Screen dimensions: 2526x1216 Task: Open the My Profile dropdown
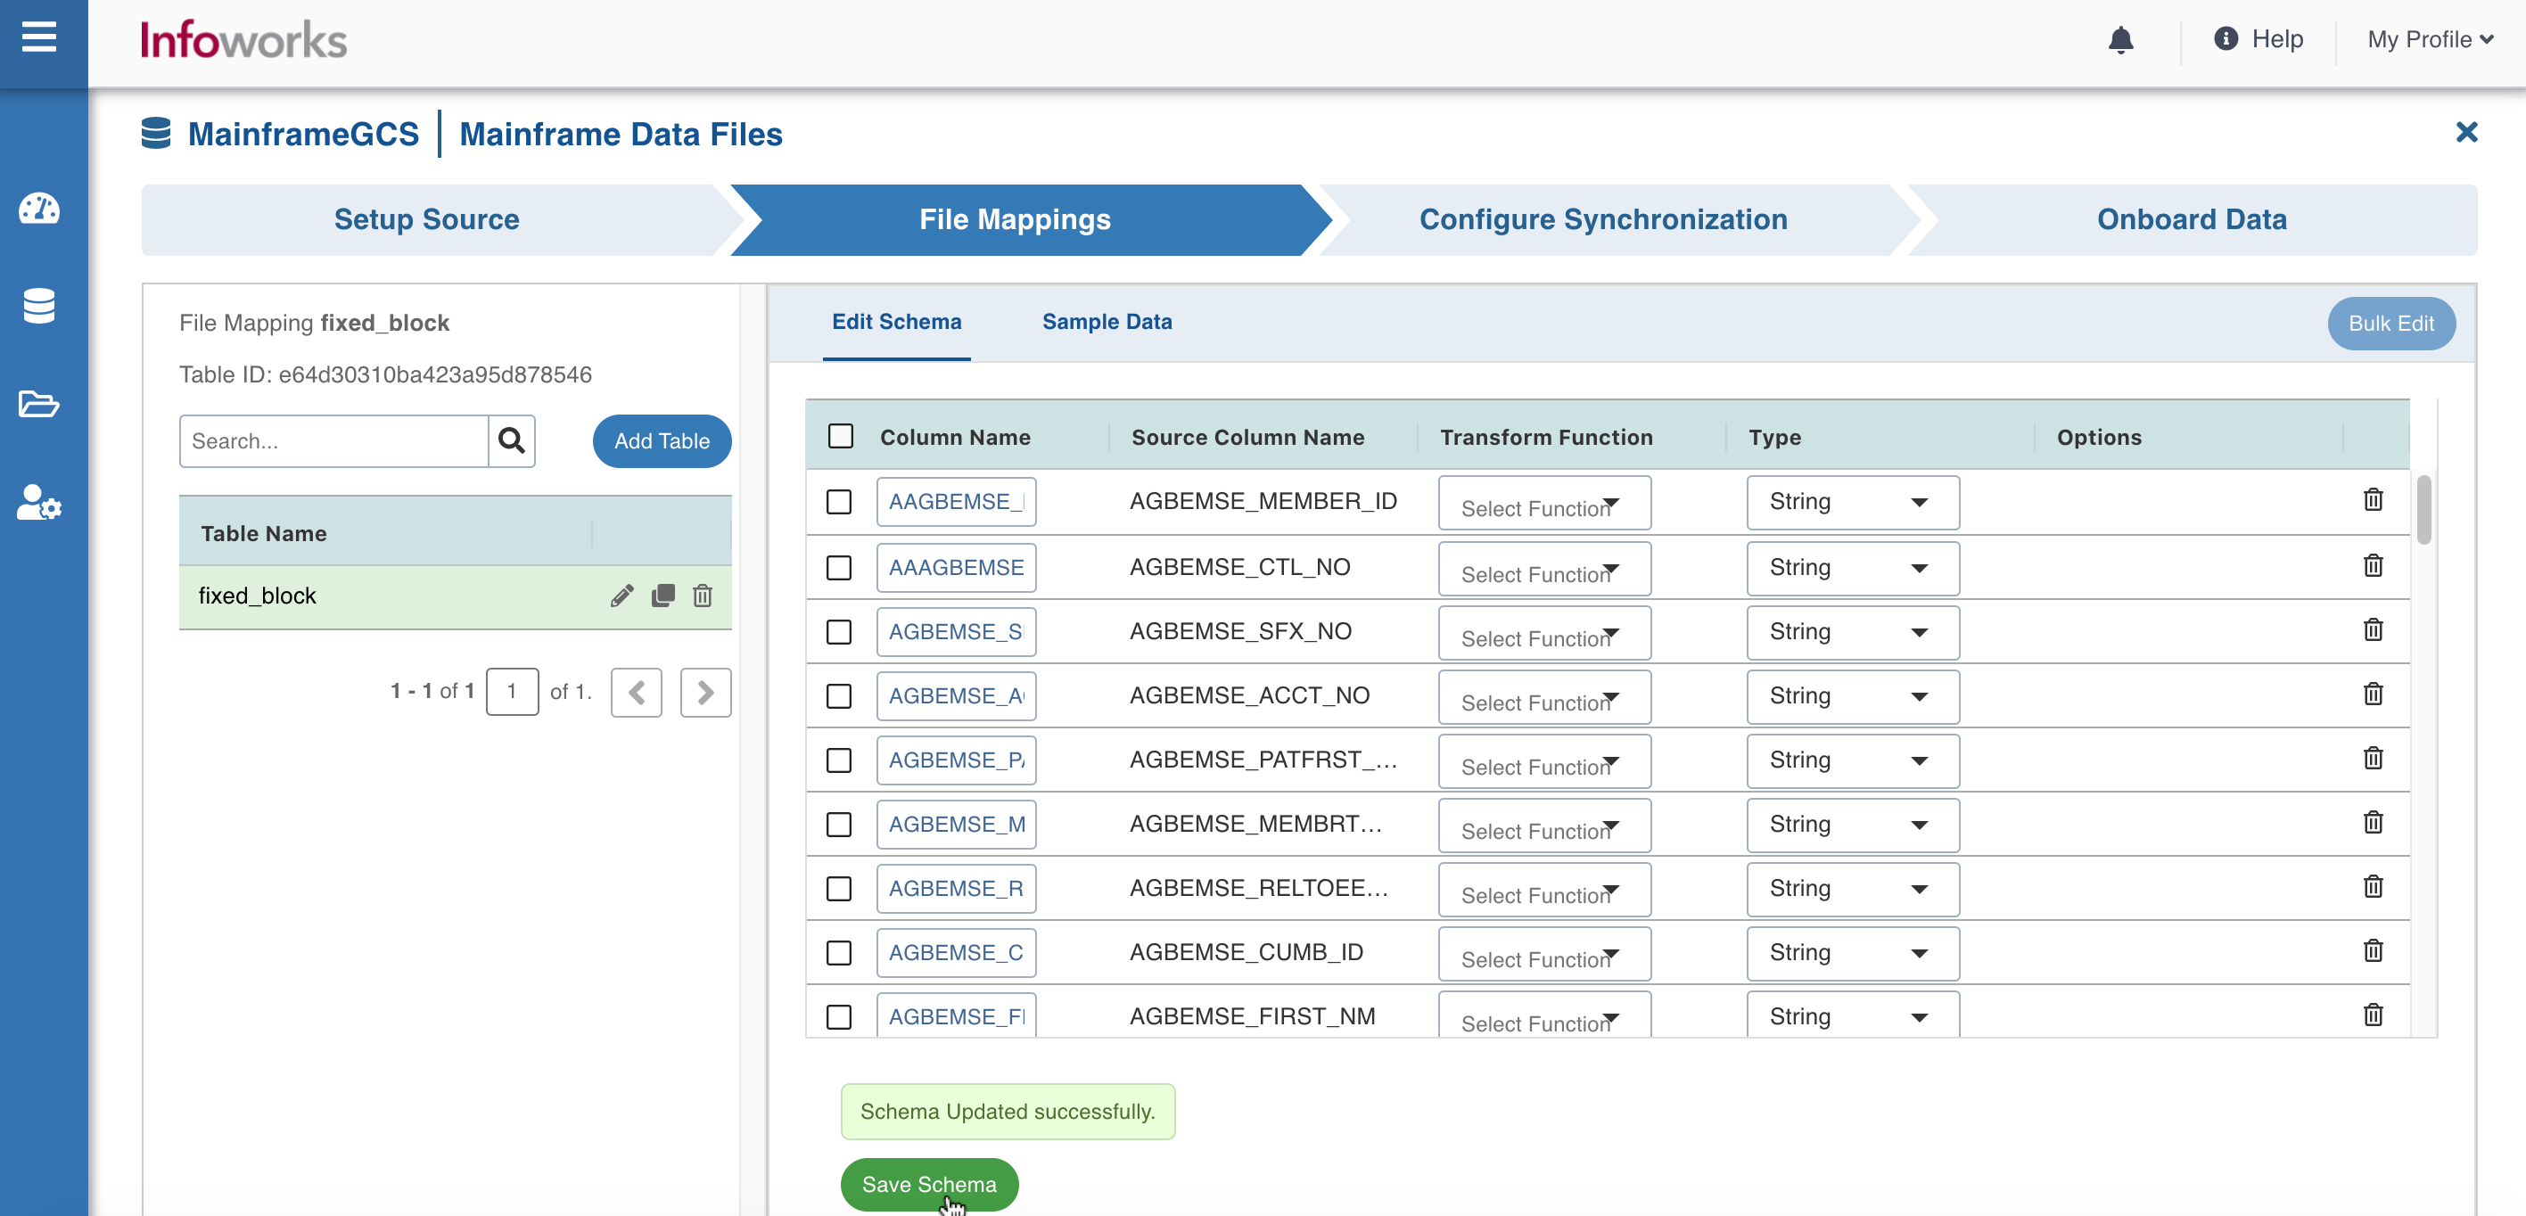[x=2429, y=39]
